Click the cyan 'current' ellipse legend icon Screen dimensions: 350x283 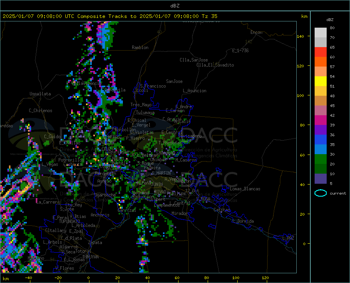pyautogui.click(x=320, y=193)
